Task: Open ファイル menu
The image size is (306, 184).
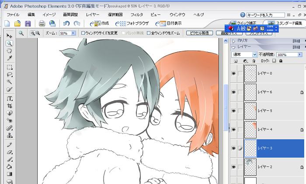Action: click(x=13, y=14)
